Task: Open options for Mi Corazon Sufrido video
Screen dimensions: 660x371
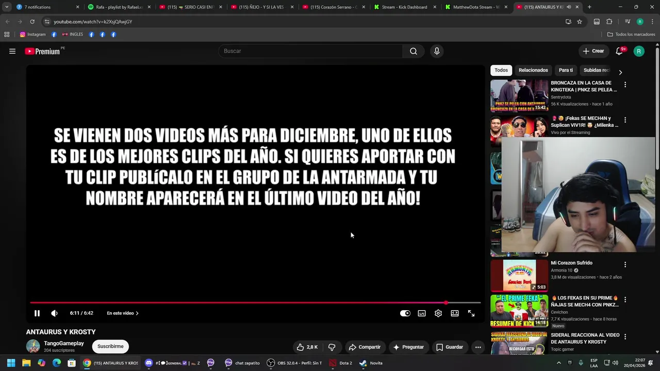Action: [x=625, y=264]
